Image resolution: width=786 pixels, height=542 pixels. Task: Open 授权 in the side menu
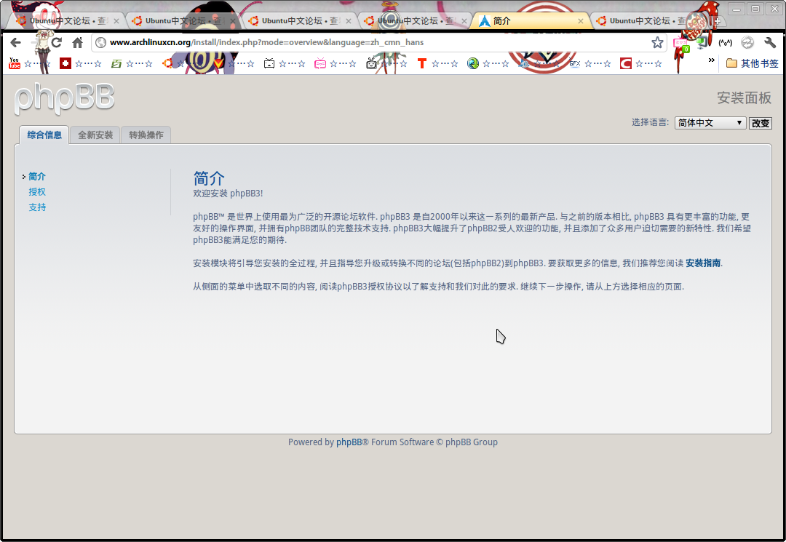click(x=37, y=192)
